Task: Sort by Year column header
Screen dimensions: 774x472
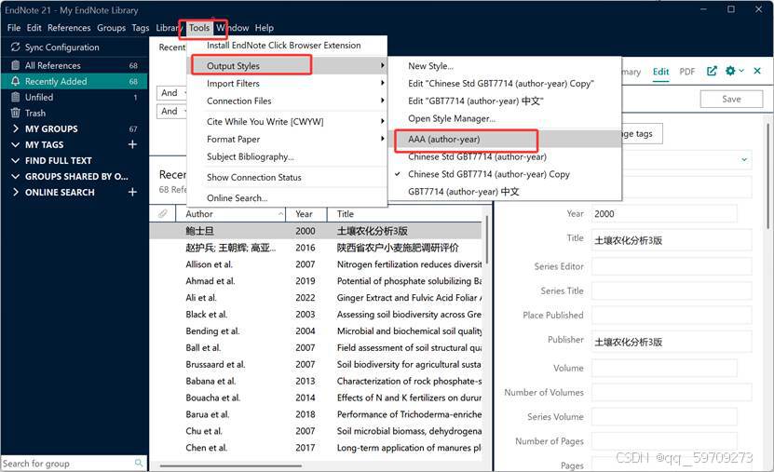Action: coord(306,213)
